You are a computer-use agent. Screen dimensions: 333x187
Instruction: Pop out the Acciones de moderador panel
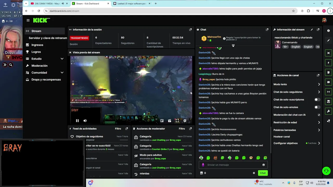coord(190,129)
